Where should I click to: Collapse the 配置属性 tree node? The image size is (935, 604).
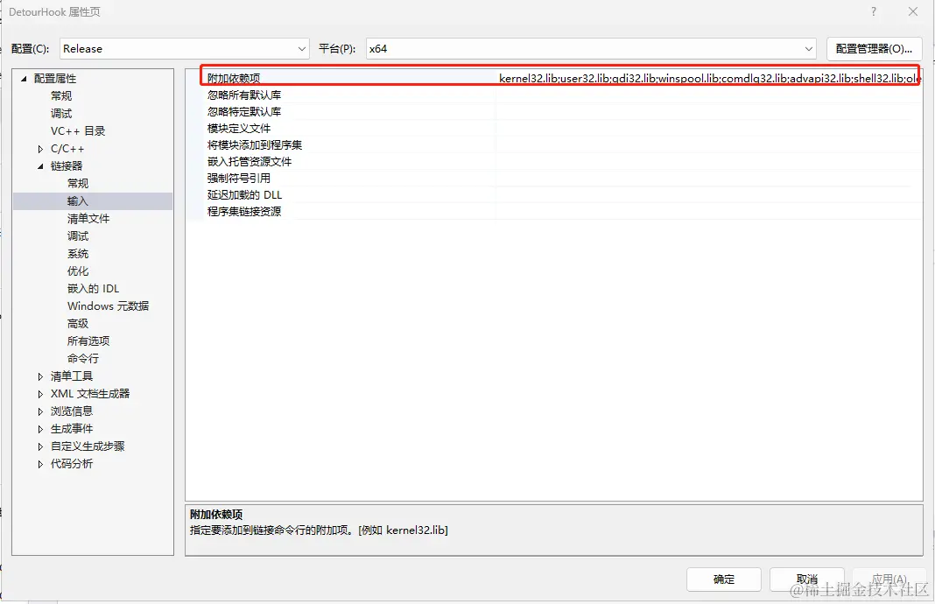point(24,79)
